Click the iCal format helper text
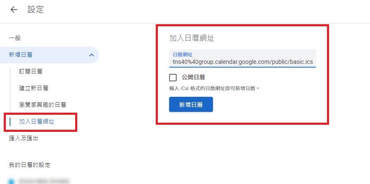The height and width of the screenshot is (184, 370). tap(214, 89)
